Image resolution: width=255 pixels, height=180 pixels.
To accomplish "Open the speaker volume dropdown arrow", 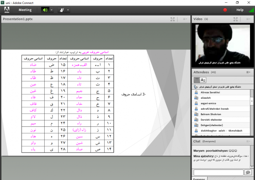I will [52, 10].
